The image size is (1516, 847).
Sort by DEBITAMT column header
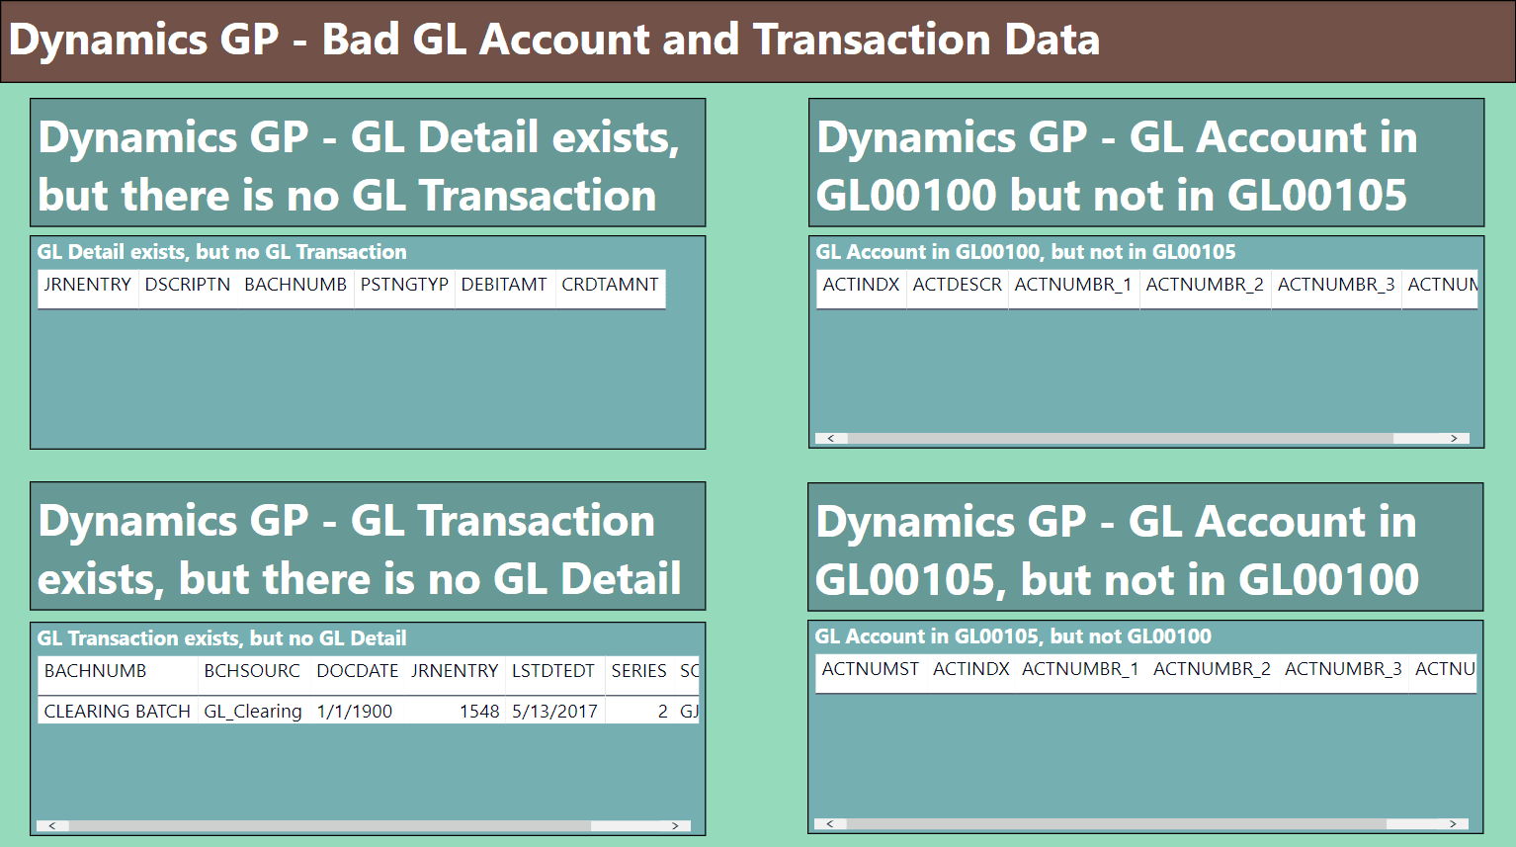pos(504,285)
